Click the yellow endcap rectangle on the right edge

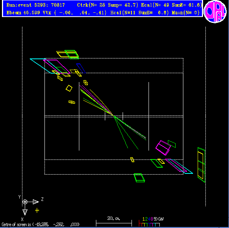coord(200,165)
